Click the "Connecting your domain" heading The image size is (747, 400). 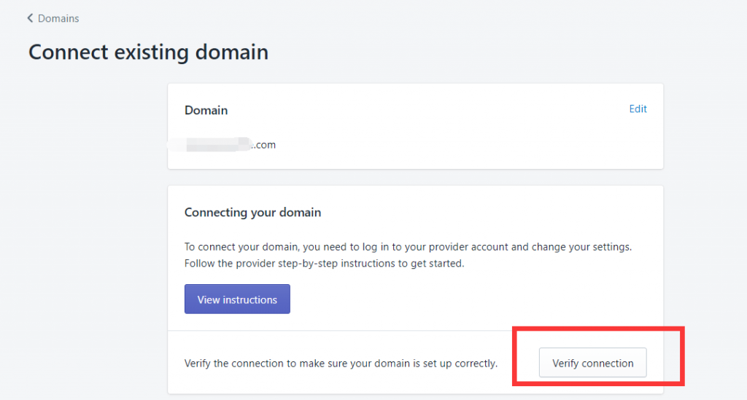coord(252,213)
